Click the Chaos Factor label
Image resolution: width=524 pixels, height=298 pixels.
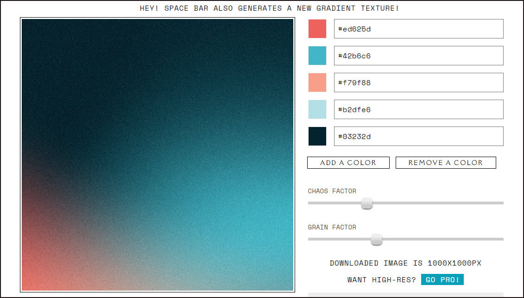point(332,191)
